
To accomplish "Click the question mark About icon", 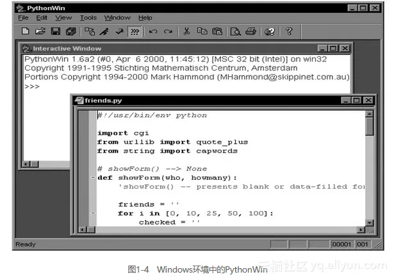I will pyautogui.click(x=289, y=31).
